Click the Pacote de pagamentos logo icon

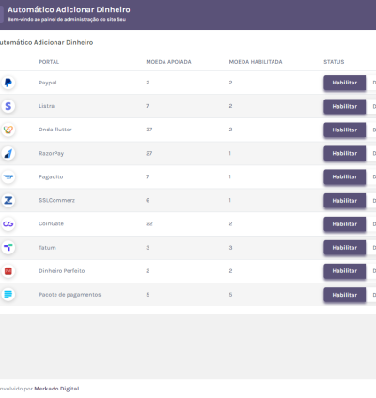(x=8, y=295)
